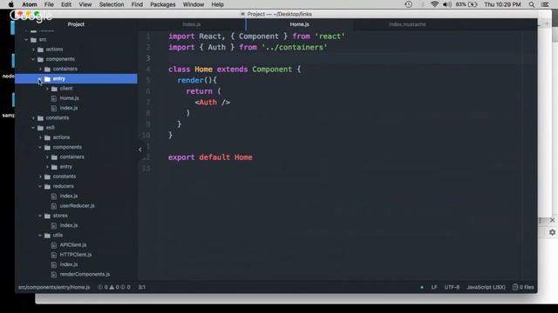This screenshot has width=558, height=313.
Task: Click the renderComponents.js file icon
Action: point(54,275)
